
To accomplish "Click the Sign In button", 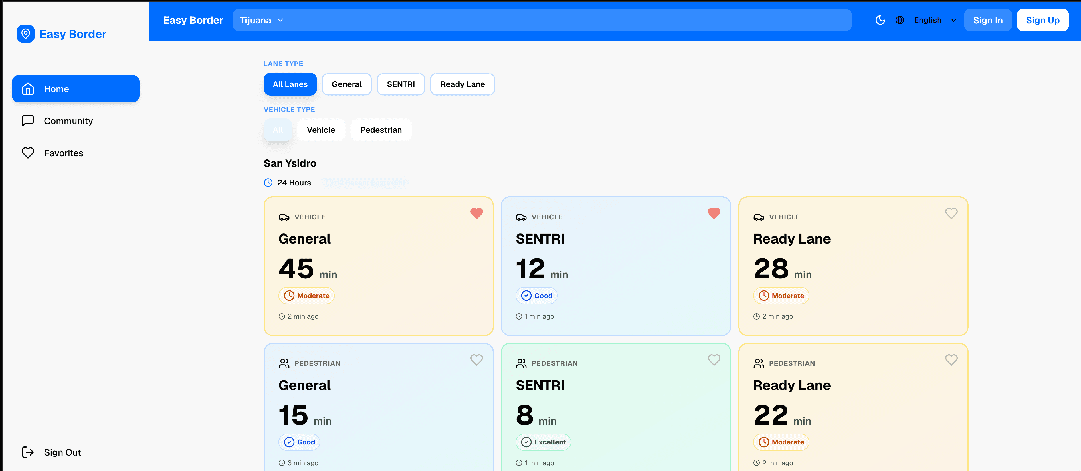I will pos(987,20).
